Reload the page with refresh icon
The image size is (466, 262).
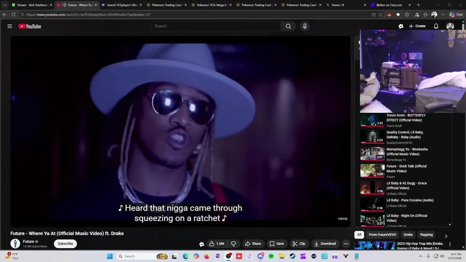[x=13, y=15]
